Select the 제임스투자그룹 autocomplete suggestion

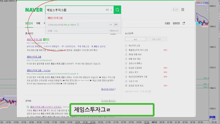tap(55, 18)
